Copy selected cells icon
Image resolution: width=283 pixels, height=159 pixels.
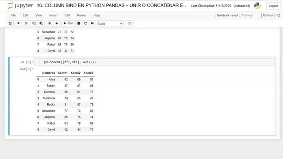tap(34, 23)
